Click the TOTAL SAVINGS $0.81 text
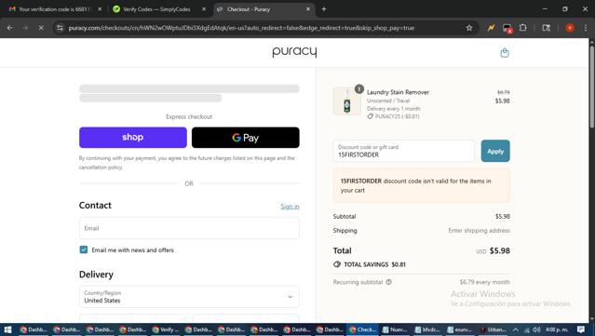The image size is (595, 336). click(374, 264)
